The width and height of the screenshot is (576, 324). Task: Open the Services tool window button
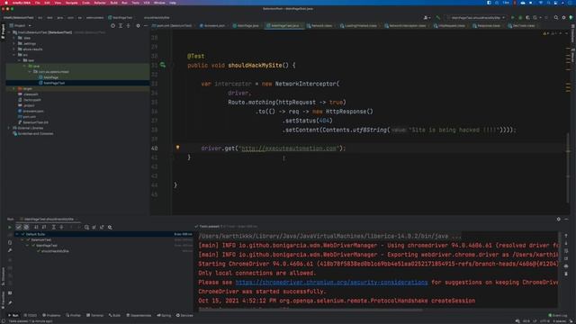(184, 315)
